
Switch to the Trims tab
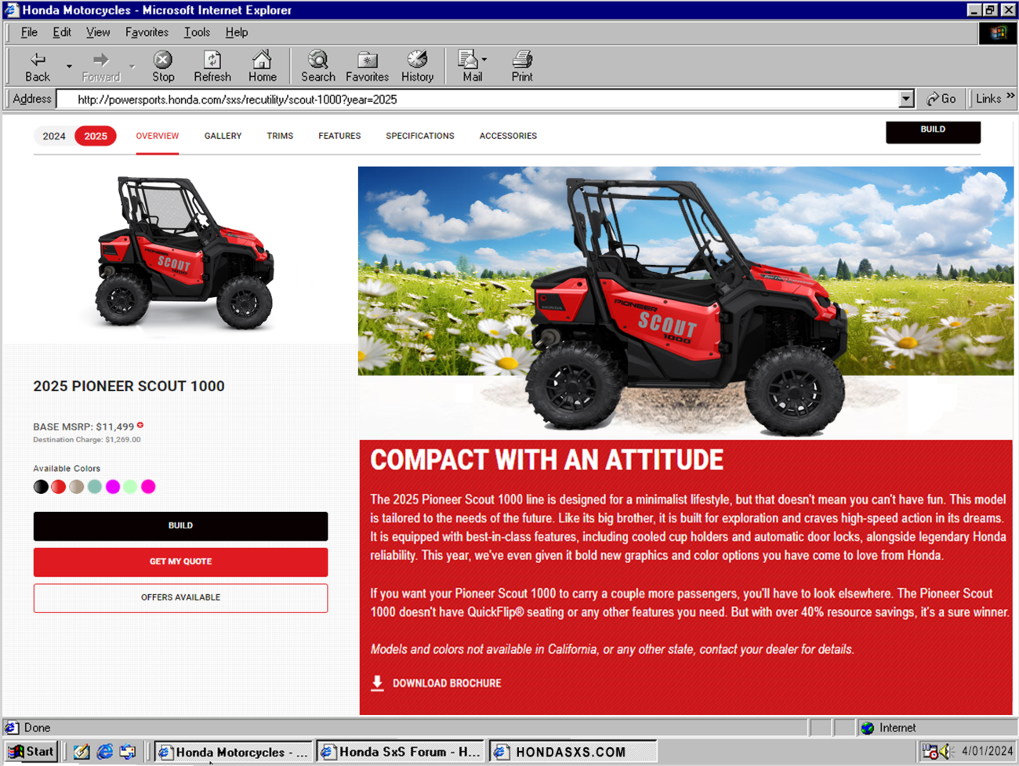(x=280, y=136)
